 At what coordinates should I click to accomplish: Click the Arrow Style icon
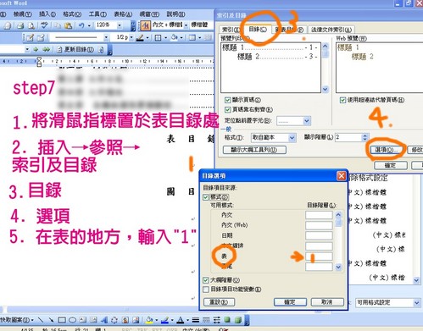[x=217, y=320]
